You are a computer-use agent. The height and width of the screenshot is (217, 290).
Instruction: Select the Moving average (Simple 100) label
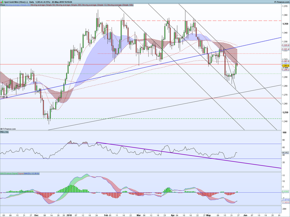120,5
